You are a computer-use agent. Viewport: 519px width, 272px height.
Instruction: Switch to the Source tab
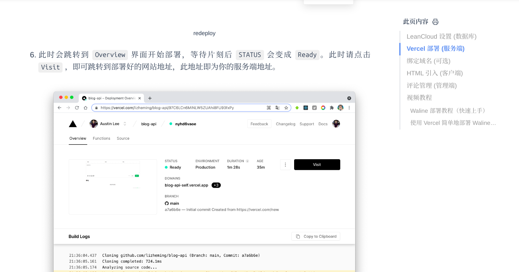(x=123, y=138)
